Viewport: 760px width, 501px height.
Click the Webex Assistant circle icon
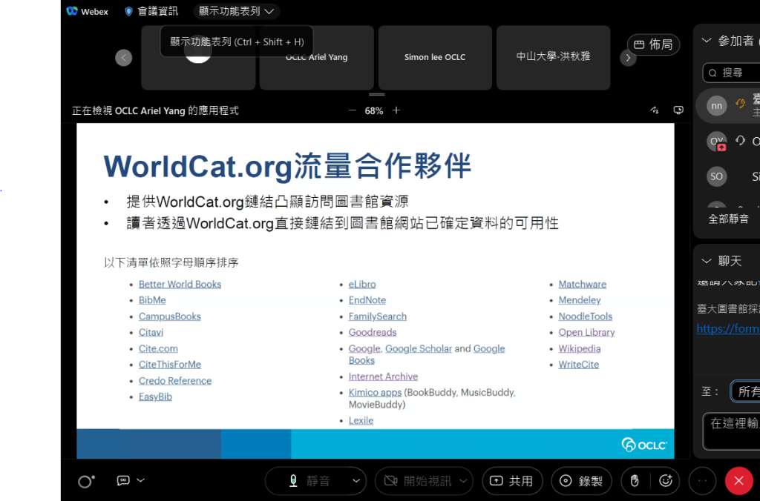86,482
